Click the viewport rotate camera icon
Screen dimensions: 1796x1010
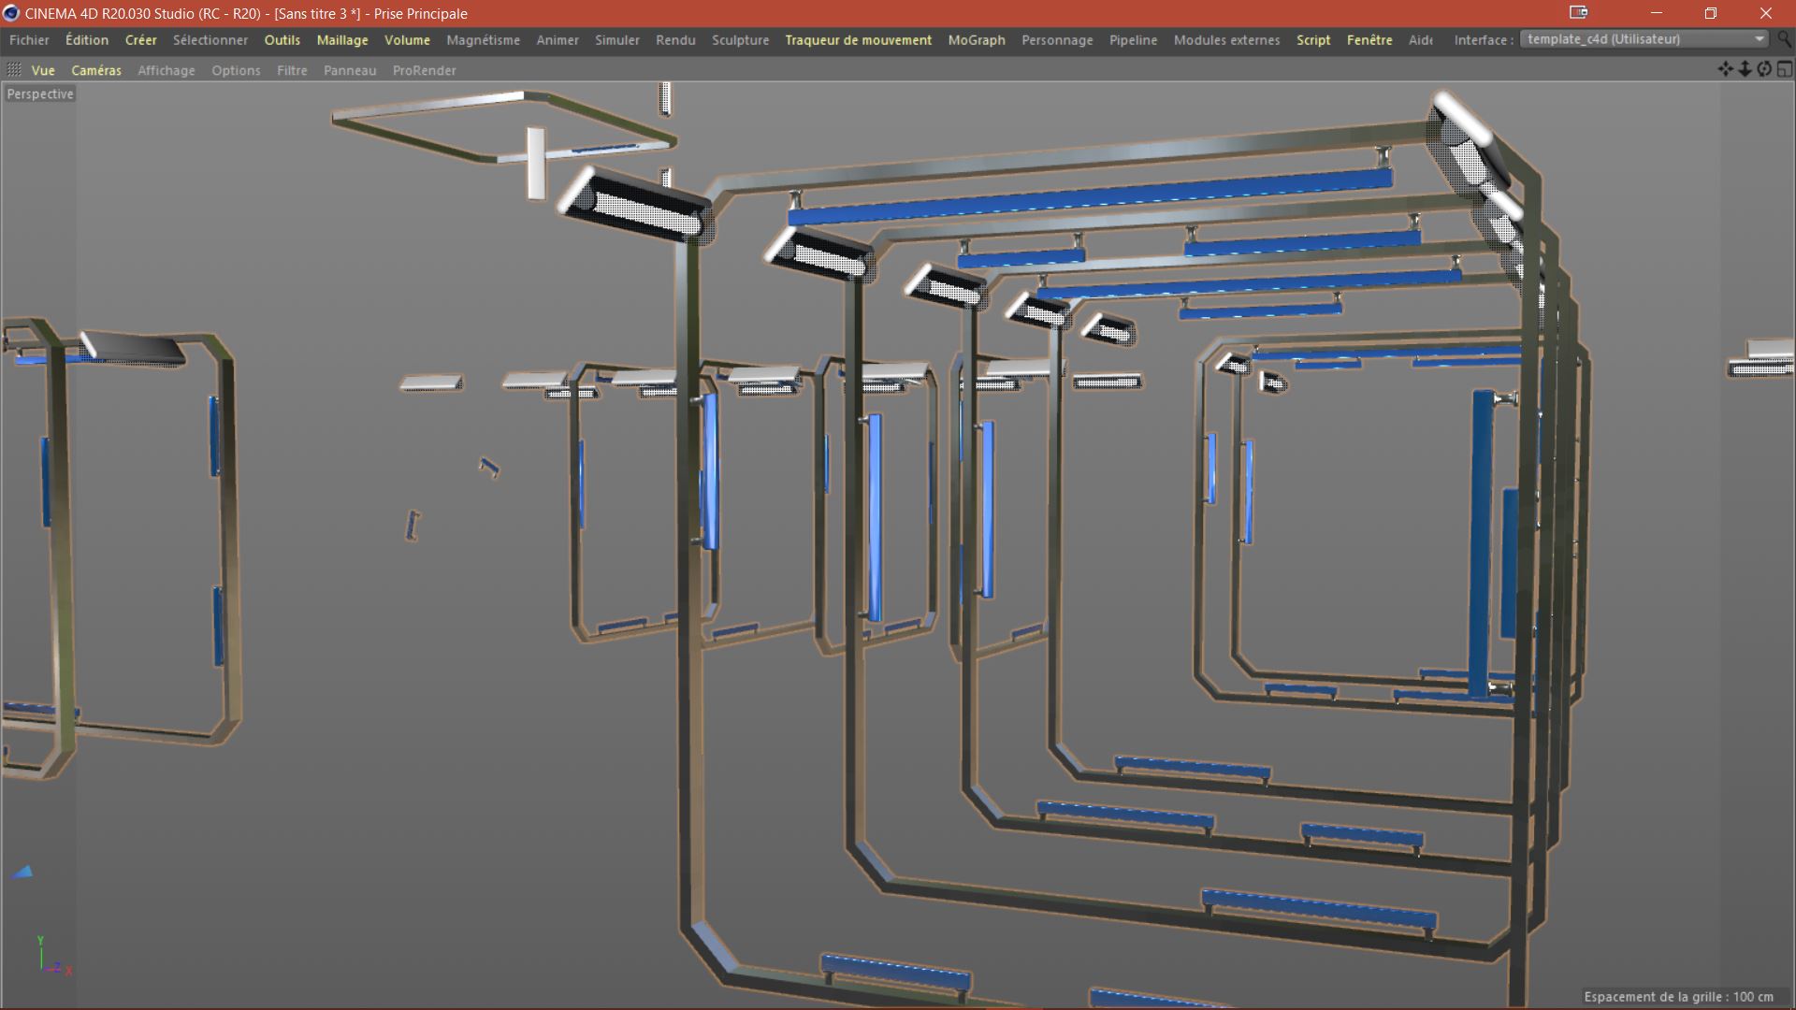coord(1764,69)
